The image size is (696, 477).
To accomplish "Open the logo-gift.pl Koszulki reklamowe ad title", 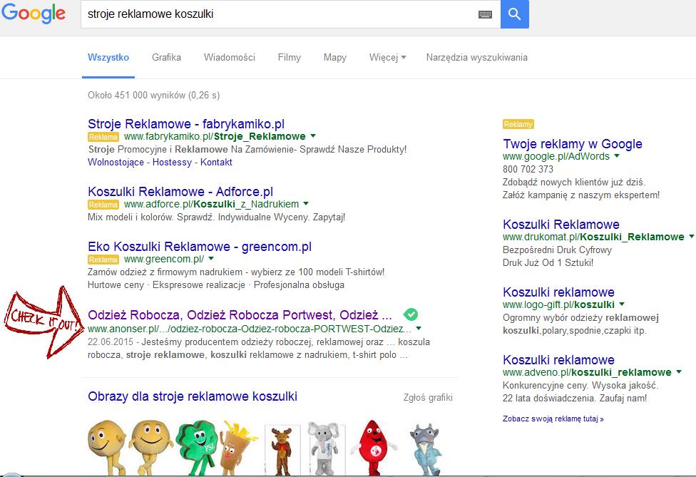I will pyautogui.click(x=558, y=292).
